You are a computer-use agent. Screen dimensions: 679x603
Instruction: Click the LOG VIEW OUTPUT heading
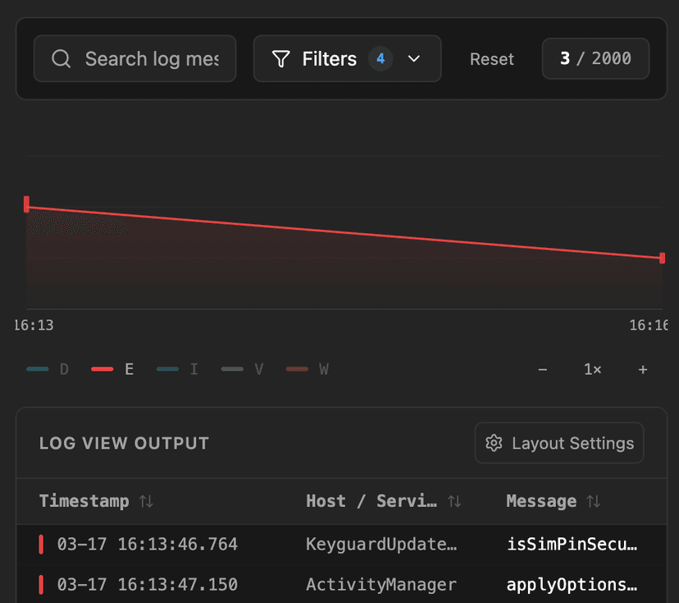(125, 443)
